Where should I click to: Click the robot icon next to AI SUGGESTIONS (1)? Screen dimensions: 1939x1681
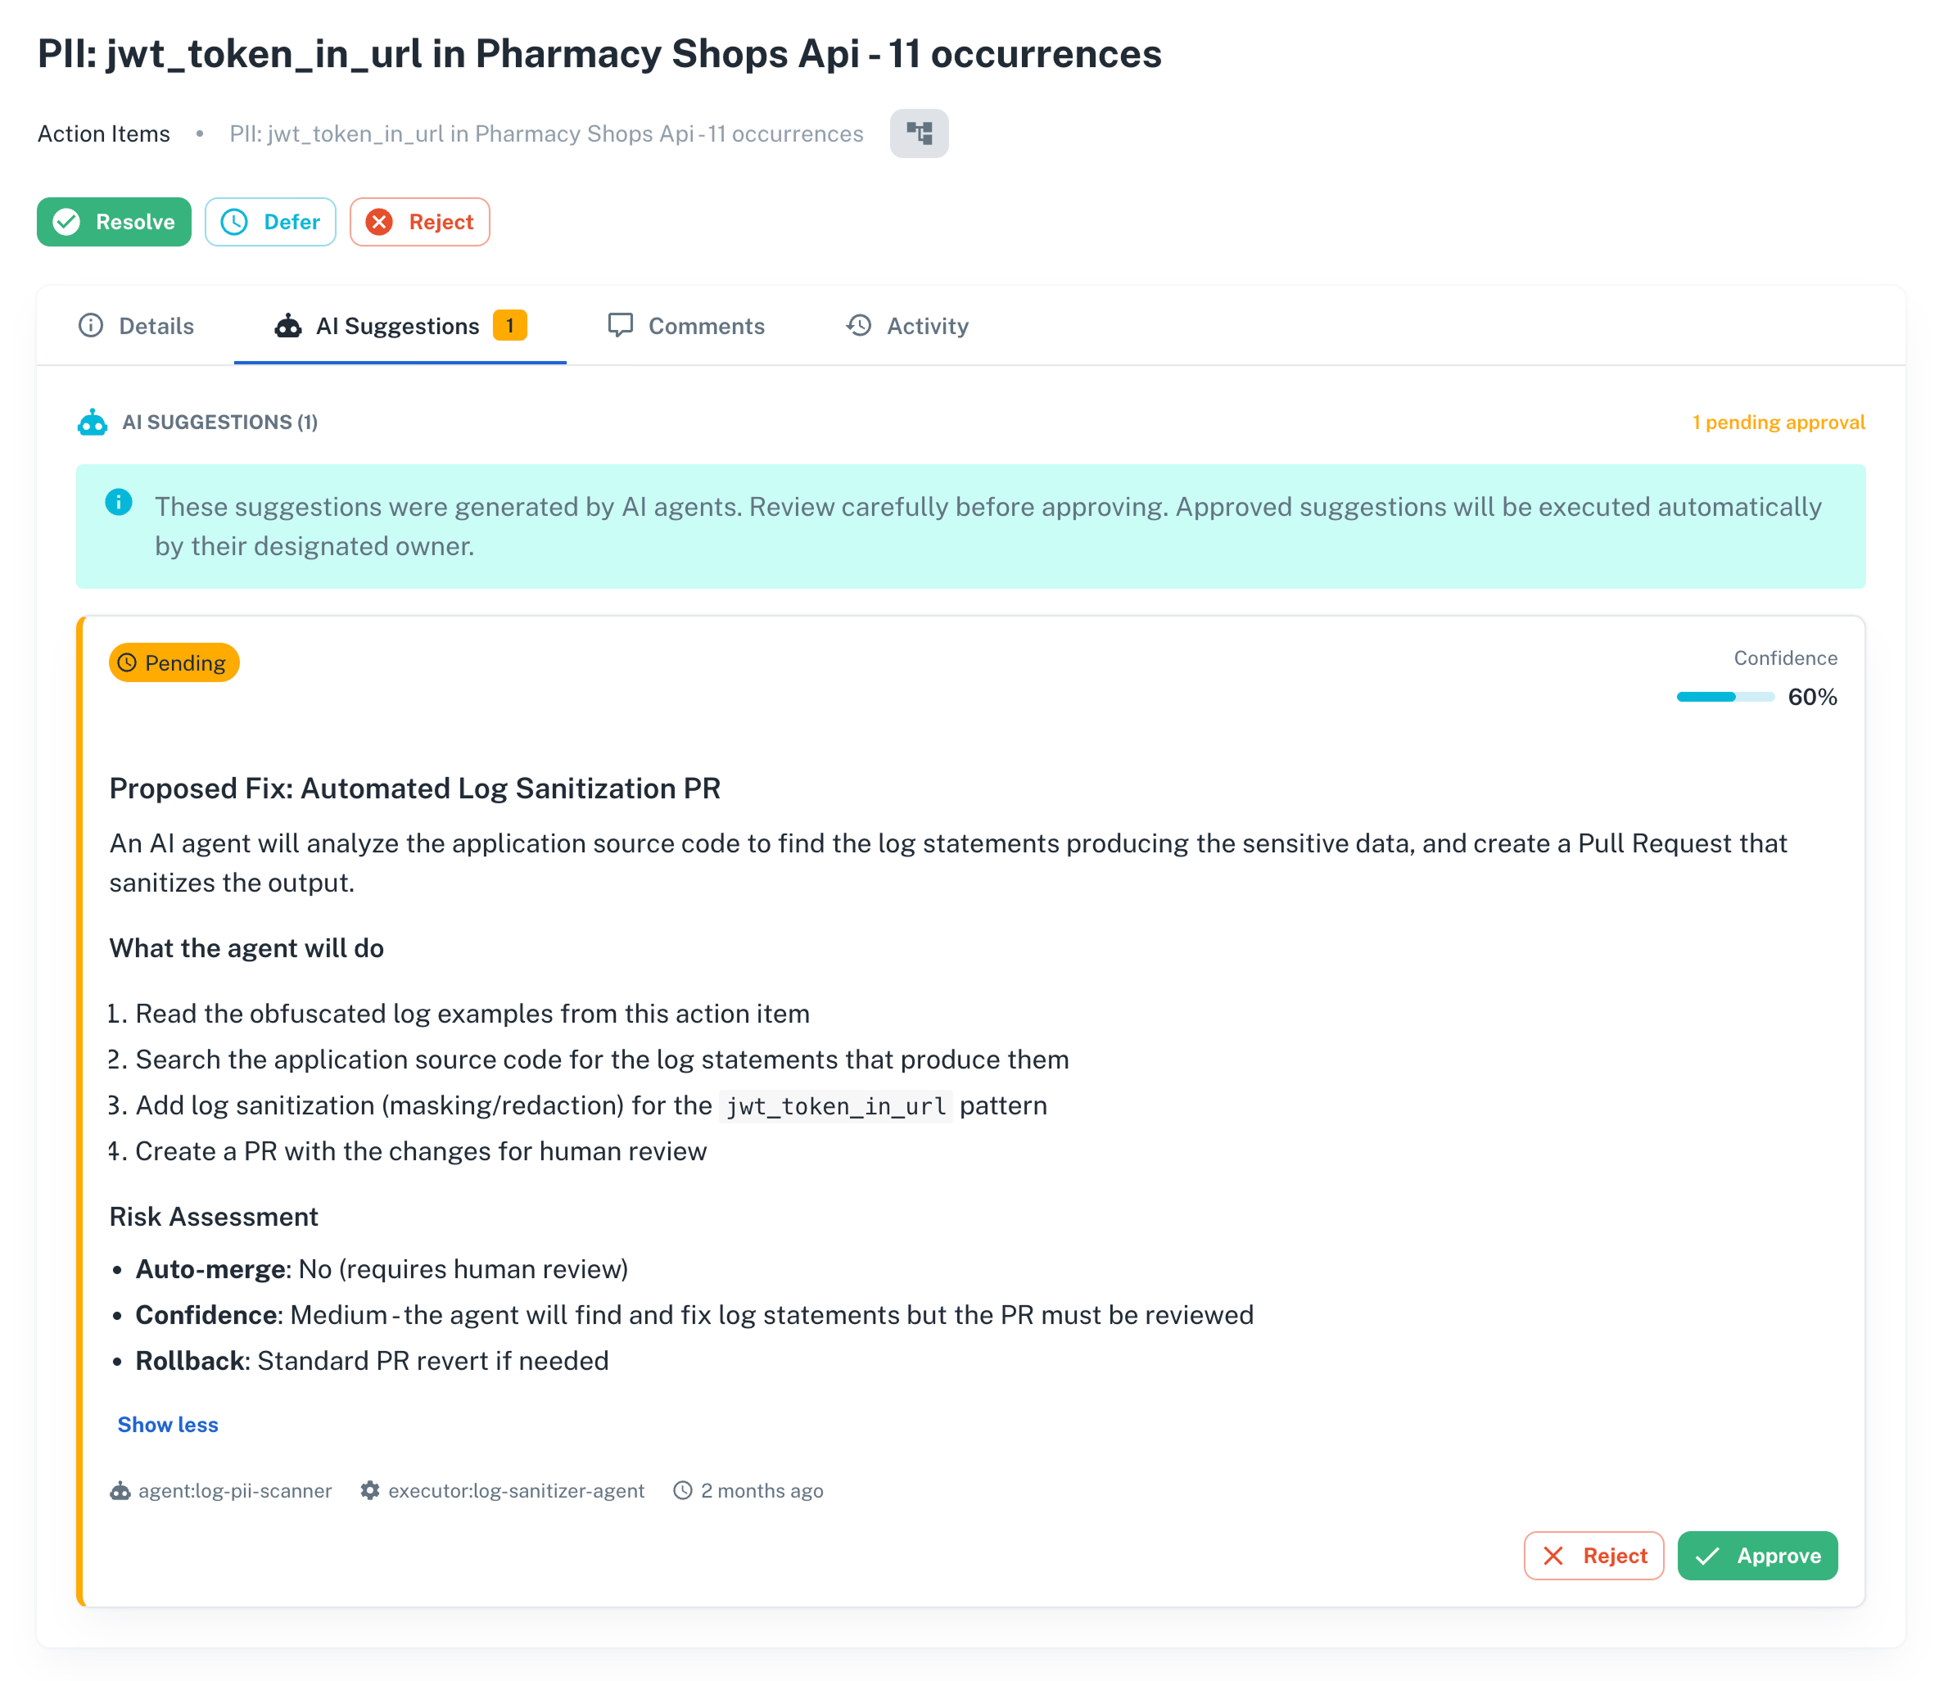point(93,423)
